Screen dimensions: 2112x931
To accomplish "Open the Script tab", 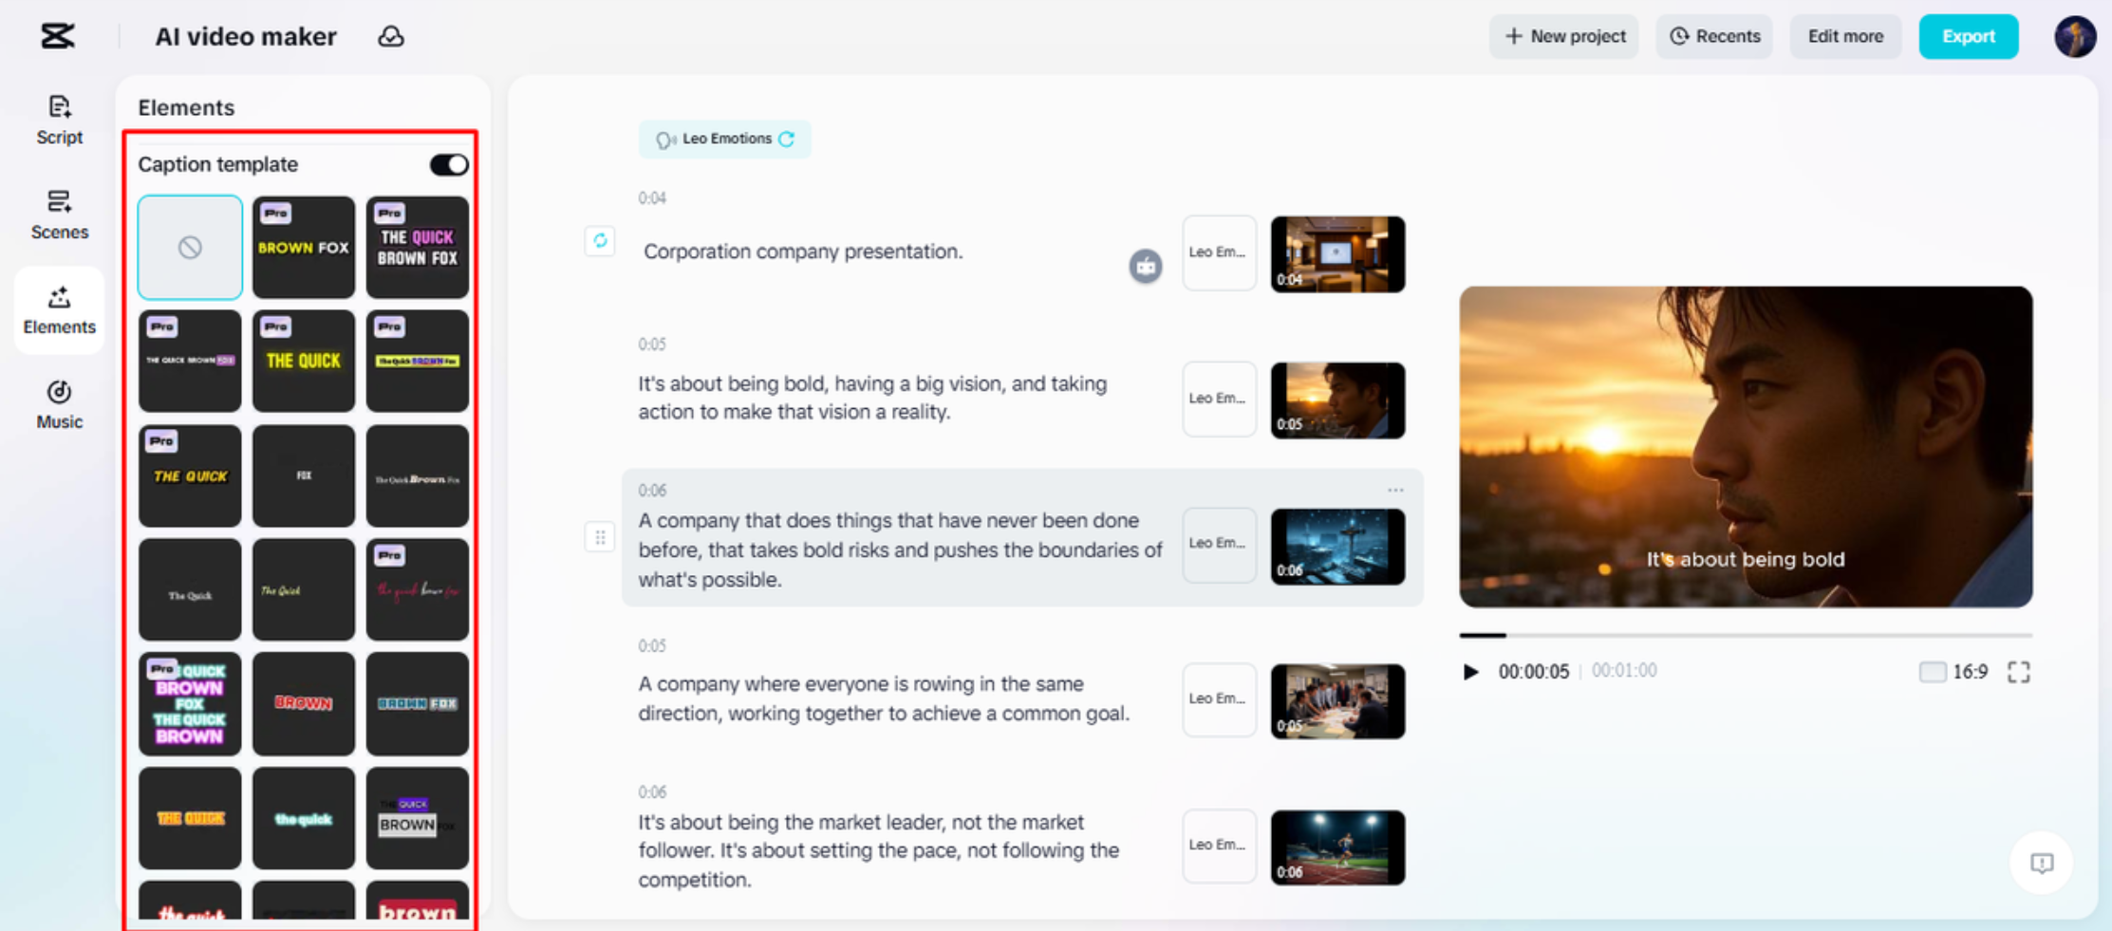I will pos(59,121).
